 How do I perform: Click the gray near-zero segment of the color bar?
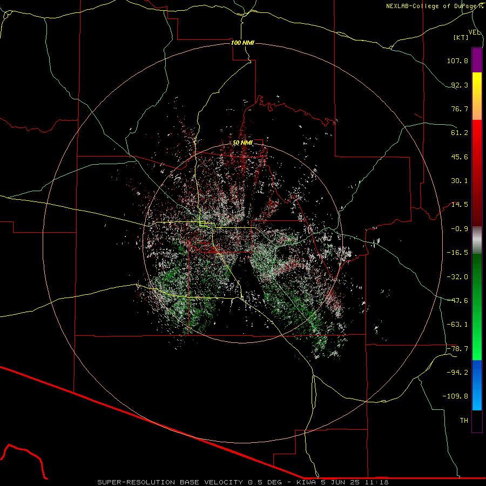click(x=477, y=240)
